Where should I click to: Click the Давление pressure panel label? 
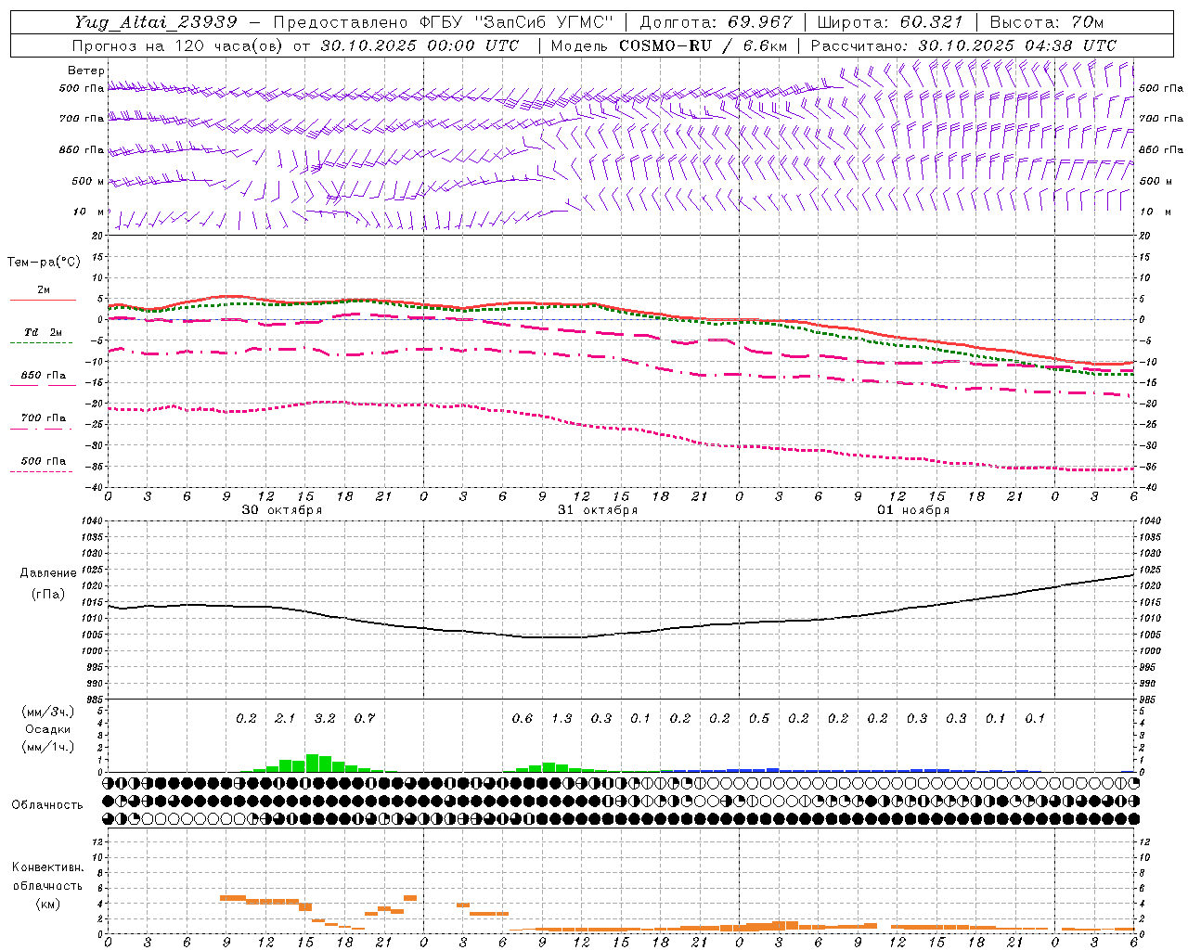[48, 573]
